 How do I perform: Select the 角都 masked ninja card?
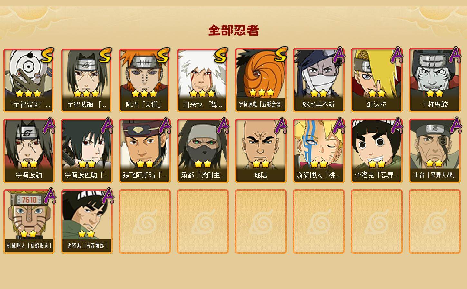203,151
